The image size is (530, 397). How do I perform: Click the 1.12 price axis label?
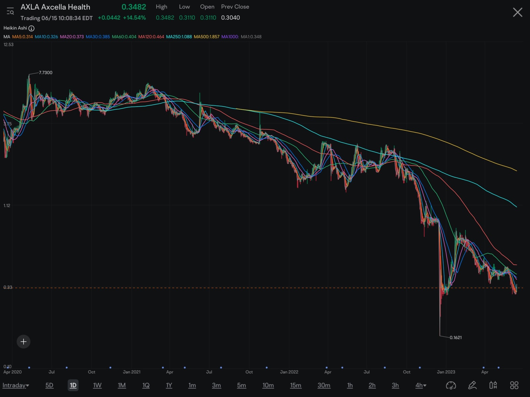pyautogui.click(x=7, y=206)
